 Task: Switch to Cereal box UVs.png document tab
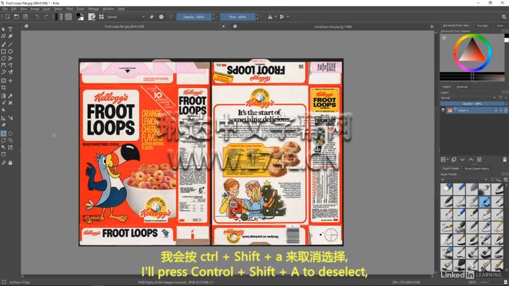point(333,26)
